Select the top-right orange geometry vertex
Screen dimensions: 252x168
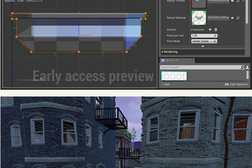click(146, 13)
